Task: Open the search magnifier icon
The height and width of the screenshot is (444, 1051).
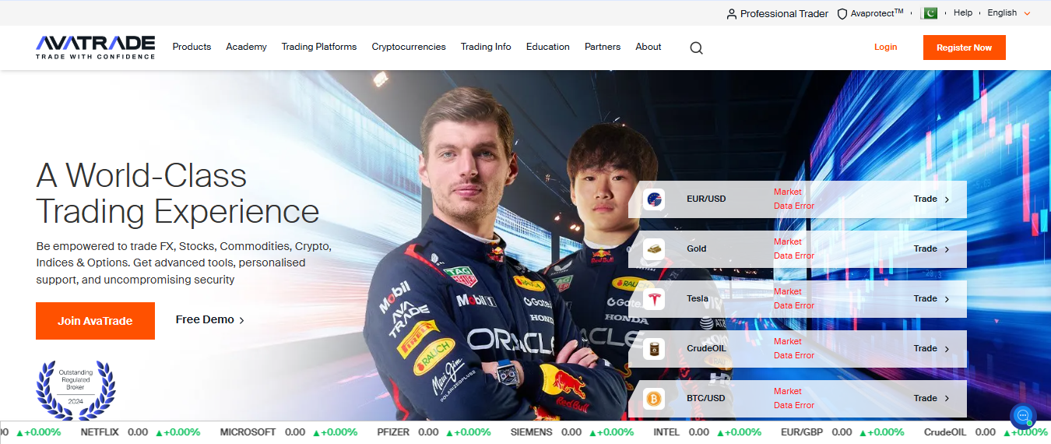Action: [x=696, y=48]
